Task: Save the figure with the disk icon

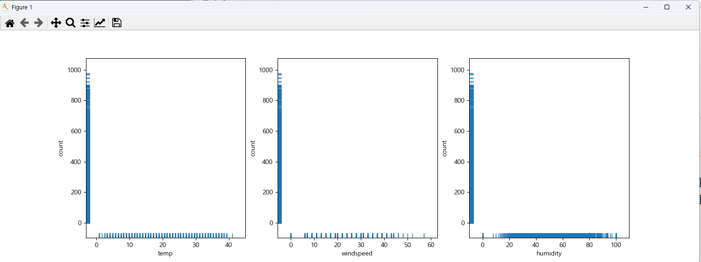Action: (117, 23)
